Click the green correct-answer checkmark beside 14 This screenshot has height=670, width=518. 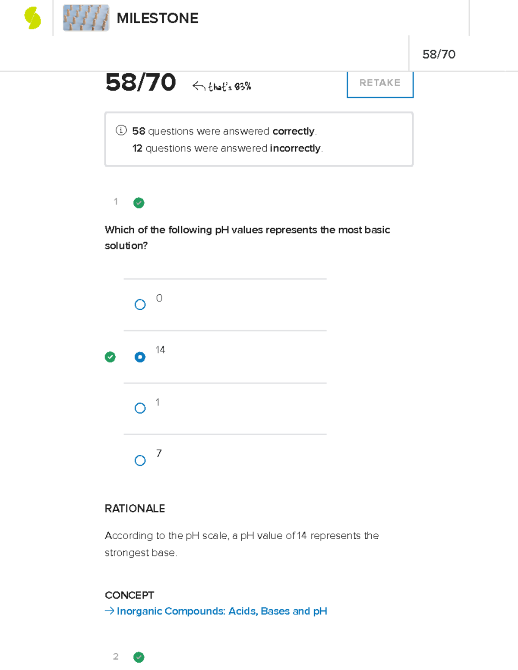(x=110, y=357)
